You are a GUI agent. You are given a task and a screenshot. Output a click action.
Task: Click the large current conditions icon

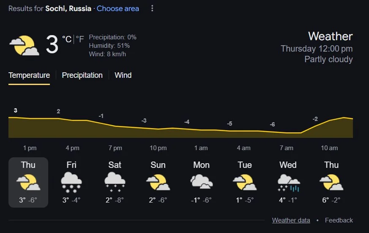pos(25,46)
